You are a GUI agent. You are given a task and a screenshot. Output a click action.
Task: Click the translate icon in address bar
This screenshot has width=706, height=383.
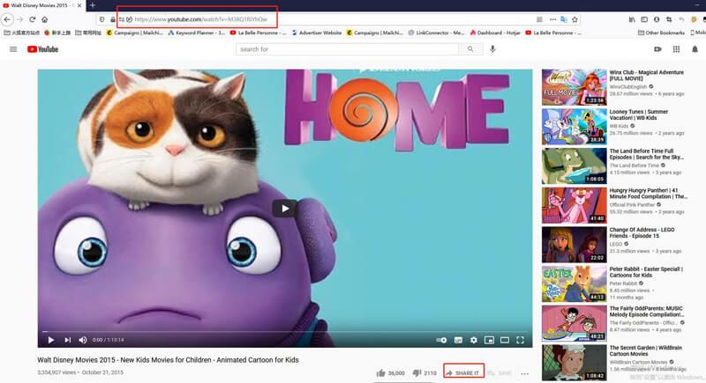(564, 19)
